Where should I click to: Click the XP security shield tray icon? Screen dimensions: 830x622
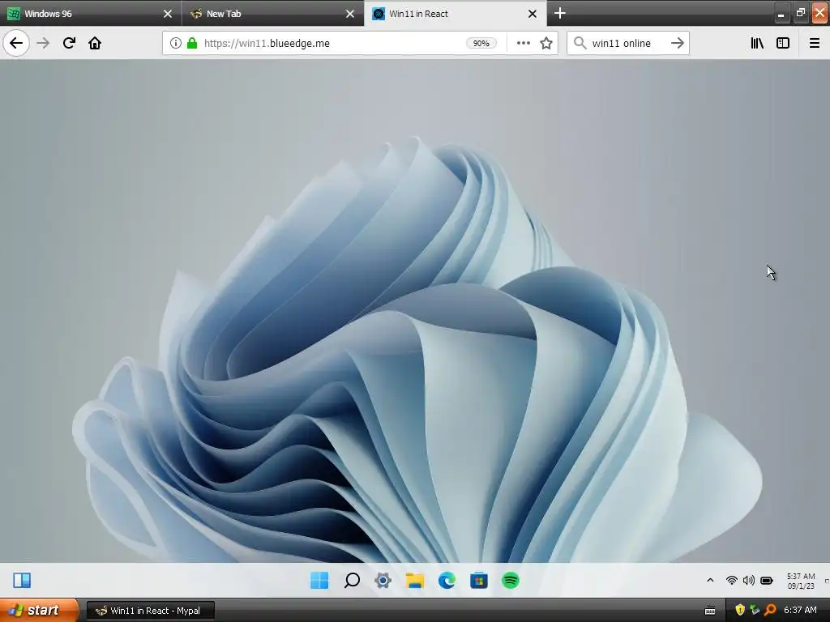click(x=740, y=611)
